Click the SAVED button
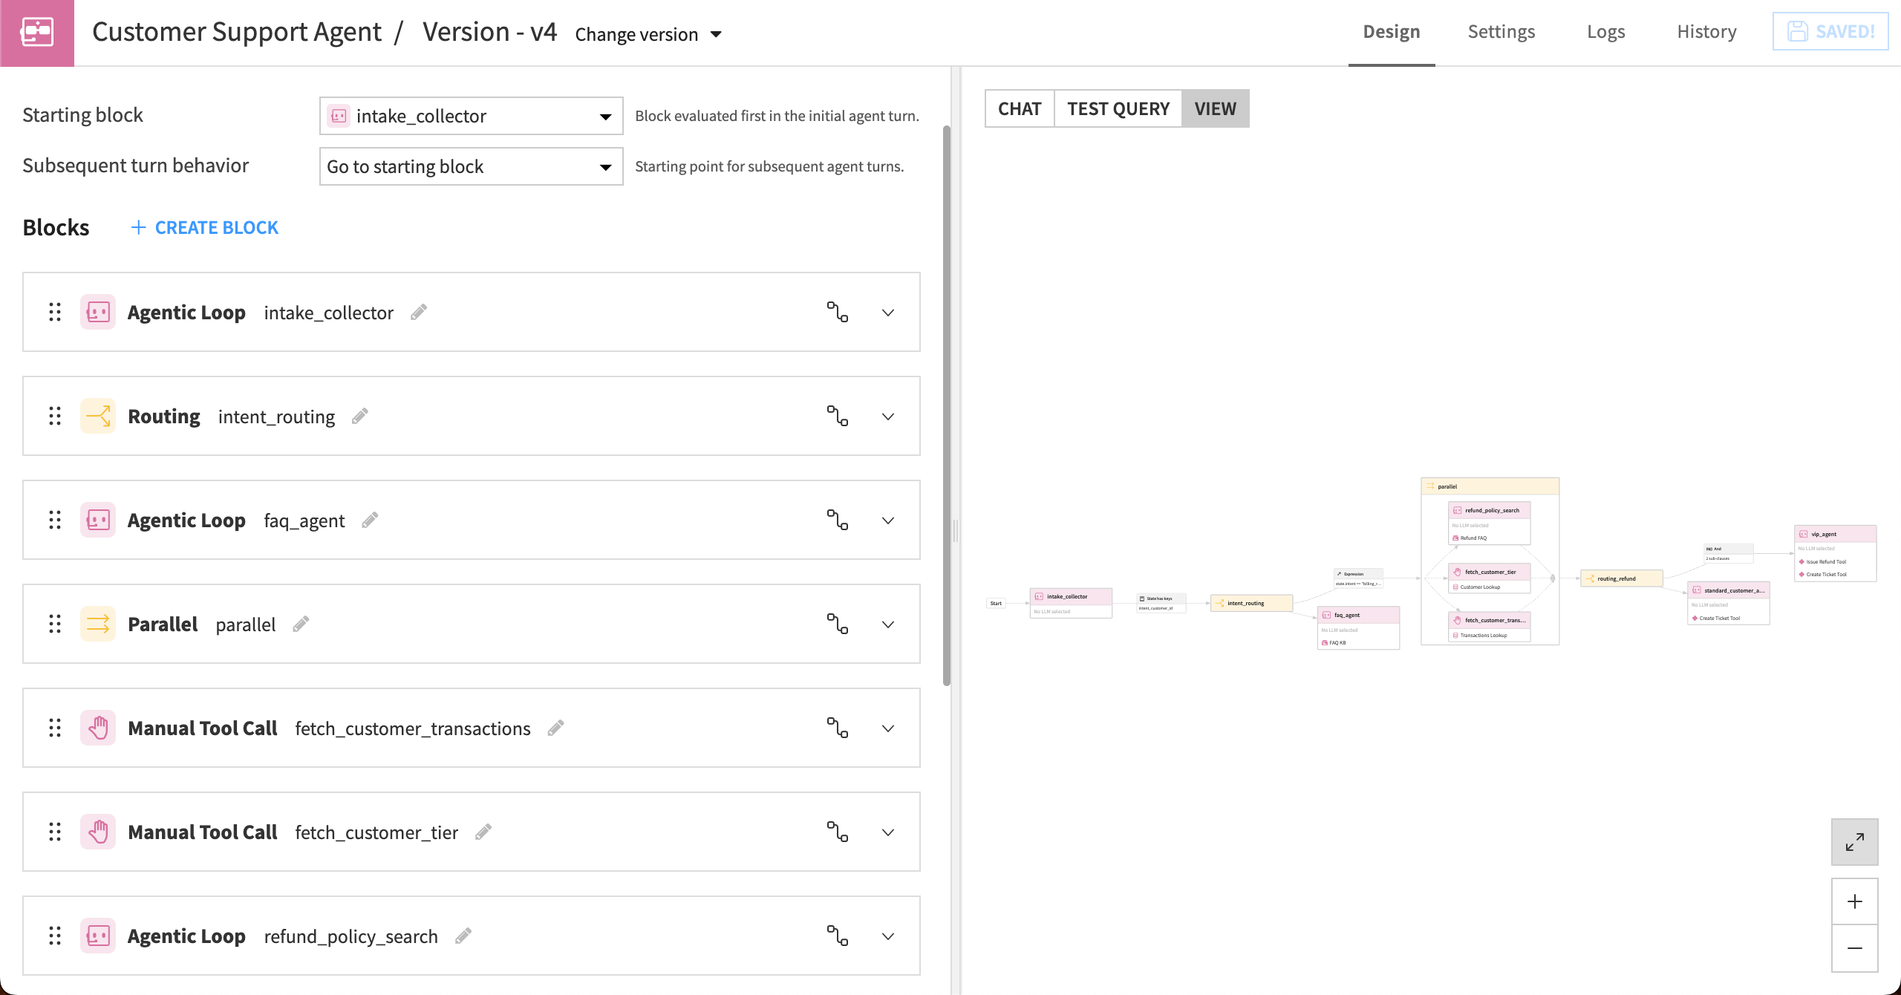 coord(1830,30)
